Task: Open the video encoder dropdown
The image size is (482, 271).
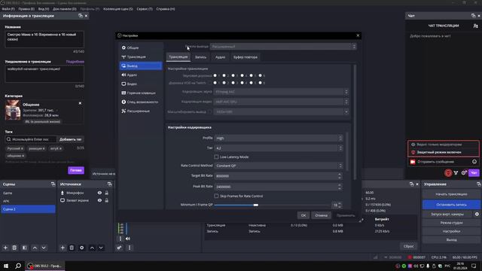Action: click(x=281, y=102)
